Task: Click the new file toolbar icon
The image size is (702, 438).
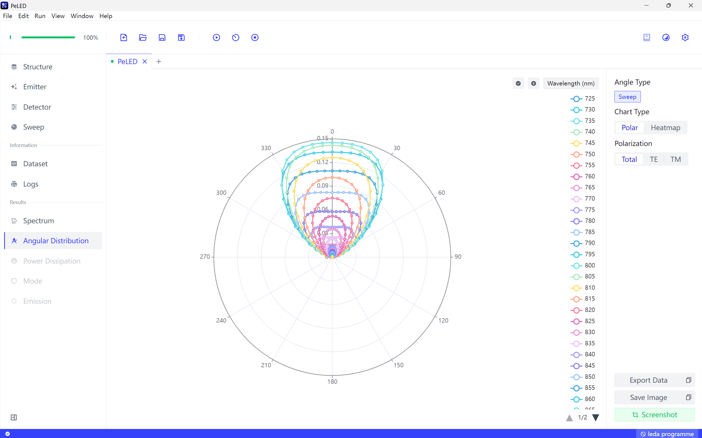Action: point(123,37)
